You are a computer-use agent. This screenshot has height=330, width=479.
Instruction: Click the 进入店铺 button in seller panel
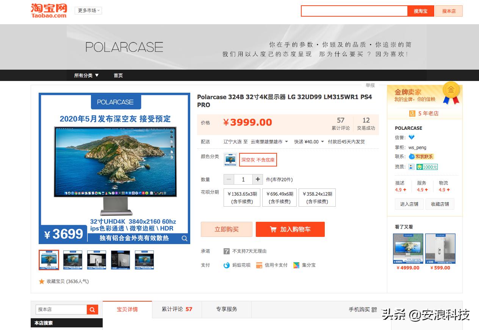click(x=409, y=204)
